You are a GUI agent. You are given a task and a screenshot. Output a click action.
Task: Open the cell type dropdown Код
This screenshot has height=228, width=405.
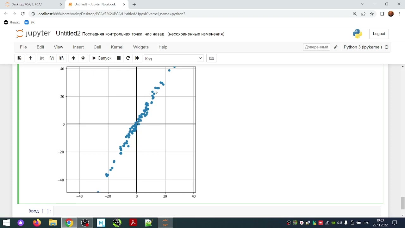point(173,58)
